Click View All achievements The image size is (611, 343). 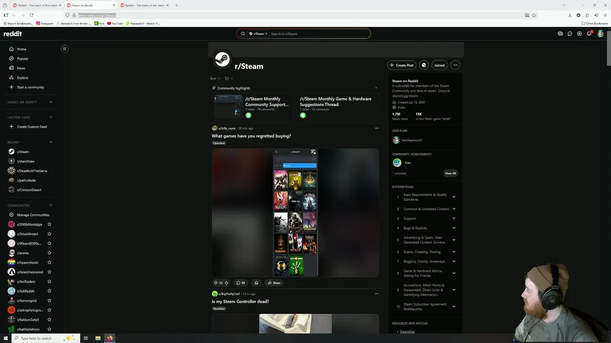pos(450,173)
